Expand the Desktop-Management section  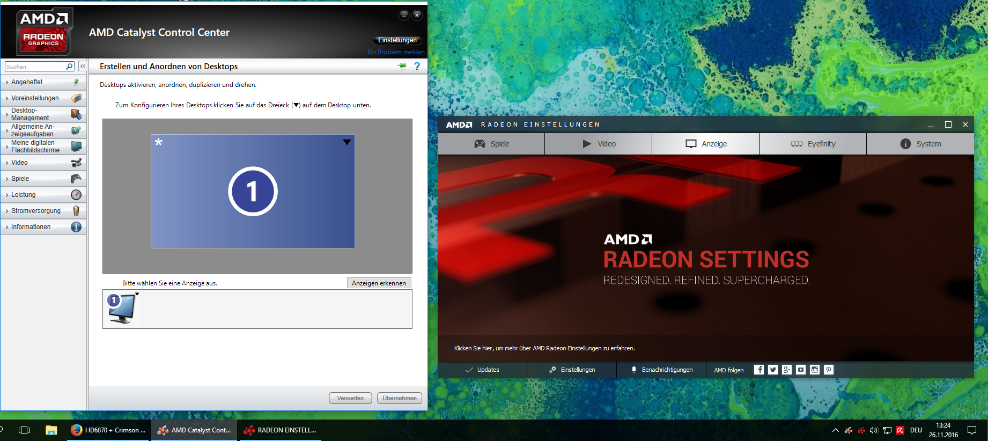tap(6, 114)
